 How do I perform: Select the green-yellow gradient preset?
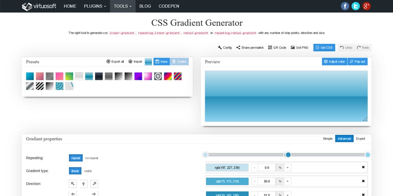pyautogui.click(x=69, y=76)
